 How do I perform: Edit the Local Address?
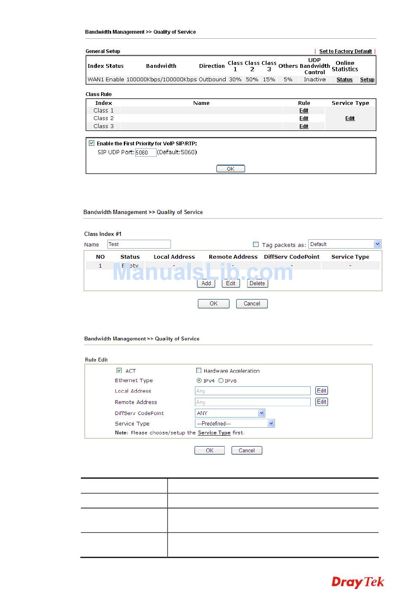click(x=322, y=391)
